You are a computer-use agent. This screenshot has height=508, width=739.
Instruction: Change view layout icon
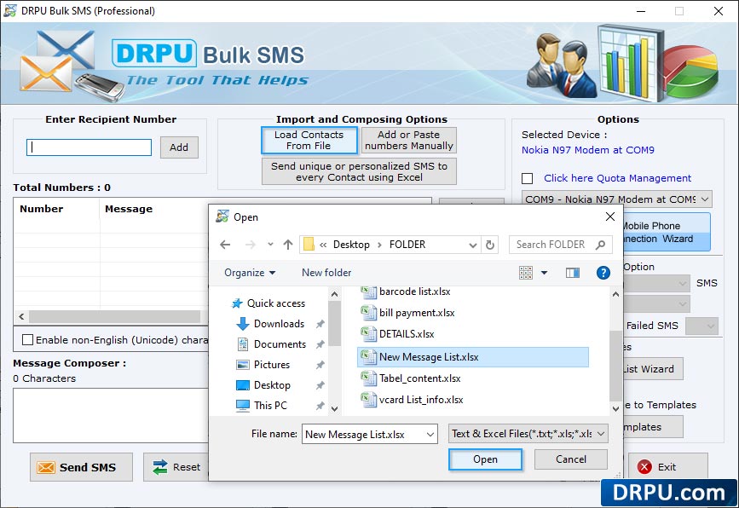point(526,273)
